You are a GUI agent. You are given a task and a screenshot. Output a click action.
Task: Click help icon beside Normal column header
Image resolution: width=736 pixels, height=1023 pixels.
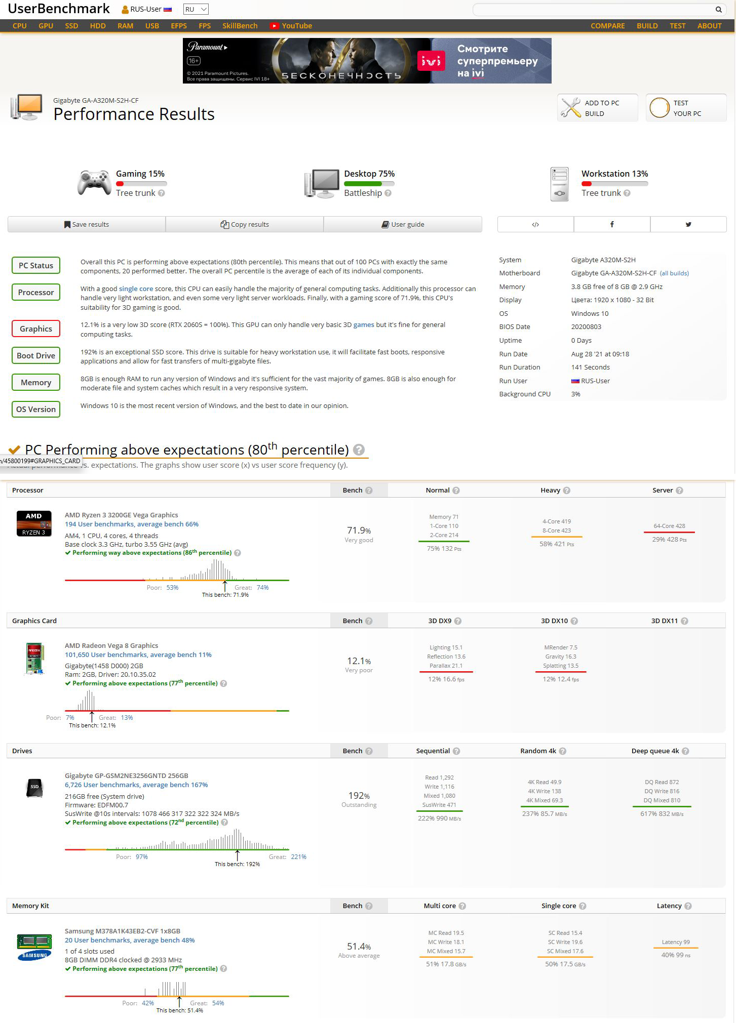pos(456,490)
